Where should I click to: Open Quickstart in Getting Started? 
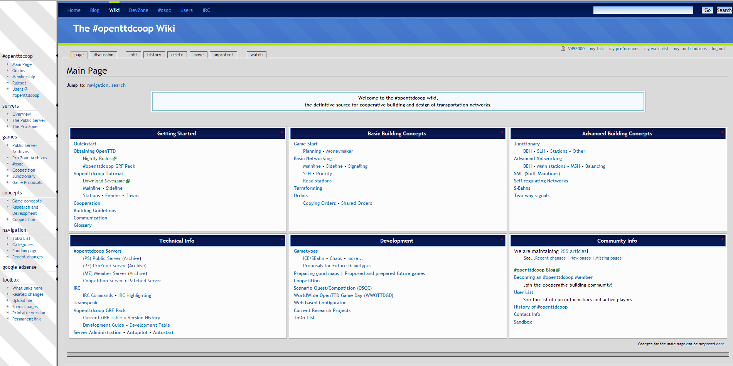coord(85,144)
